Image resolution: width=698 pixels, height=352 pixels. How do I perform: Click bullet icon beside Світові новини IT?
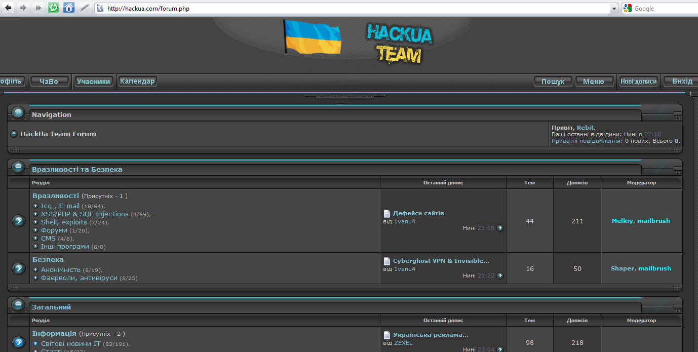pos(35,343)
